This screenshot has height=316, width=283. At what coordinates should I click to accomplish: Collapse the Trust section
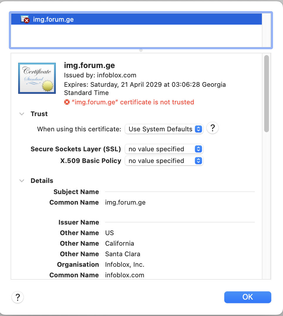pos(22,114)
